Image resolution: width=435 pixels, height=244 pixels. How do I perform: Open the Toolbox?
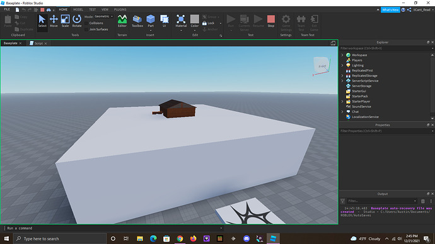tap(137, 21)
